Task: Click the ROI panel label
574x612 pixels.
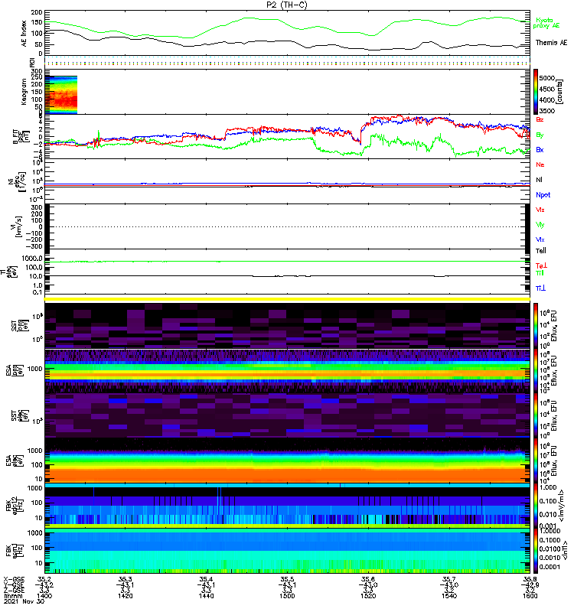Action: 33,62
